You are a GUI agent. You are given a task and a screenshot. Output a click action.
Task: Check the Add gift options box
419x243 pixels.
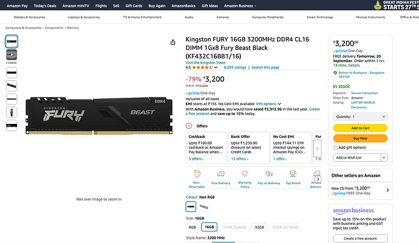[336, 148]
